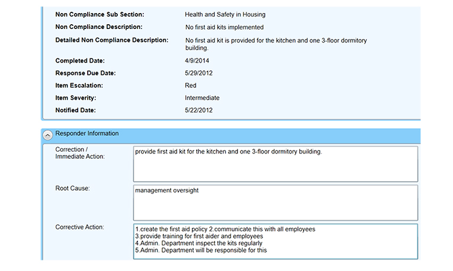Click the 'Response Due Date:' label
The height and width of the screenshot is (271, 453).
pos(85,73)
